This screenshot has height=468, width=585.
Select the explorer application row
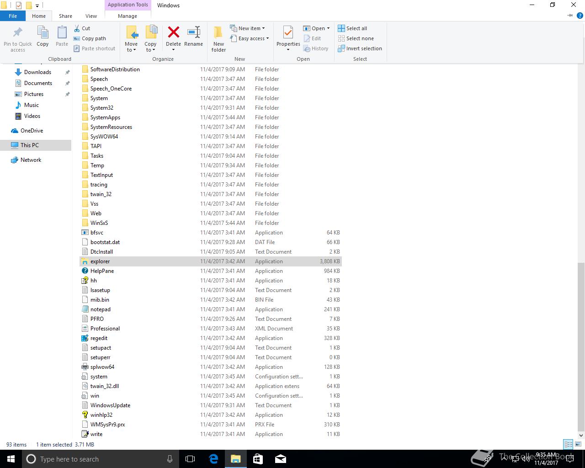tap(211, 261)
